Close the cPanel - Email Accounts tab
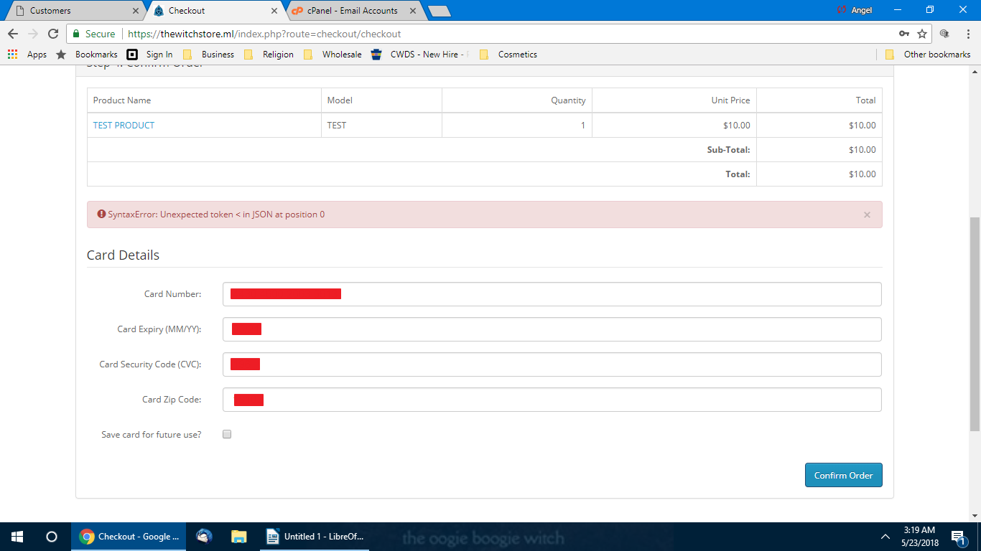 (412, 11)
